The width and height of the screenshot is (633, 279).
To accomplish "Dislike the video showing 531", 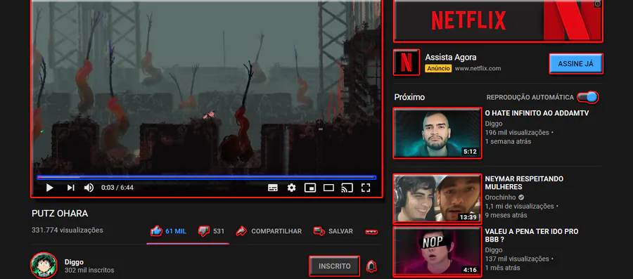I will click(x=211, y=231).
